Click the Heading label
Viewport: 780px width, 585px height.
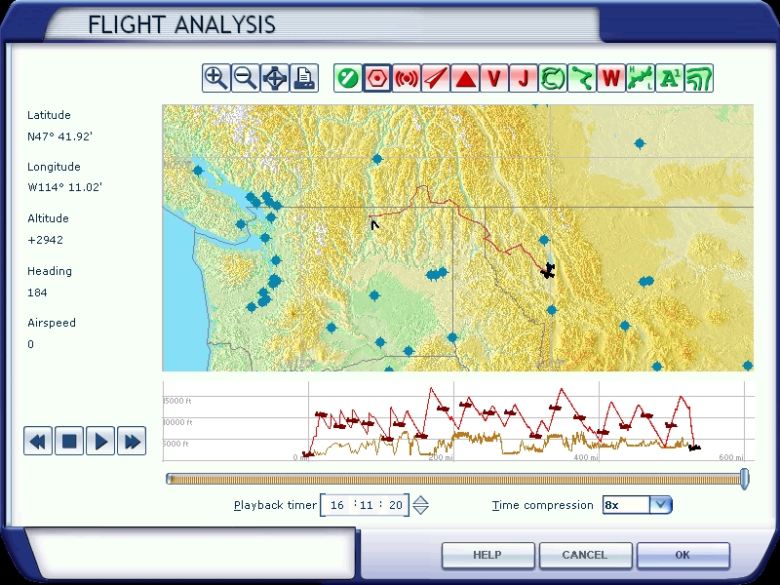50,271
